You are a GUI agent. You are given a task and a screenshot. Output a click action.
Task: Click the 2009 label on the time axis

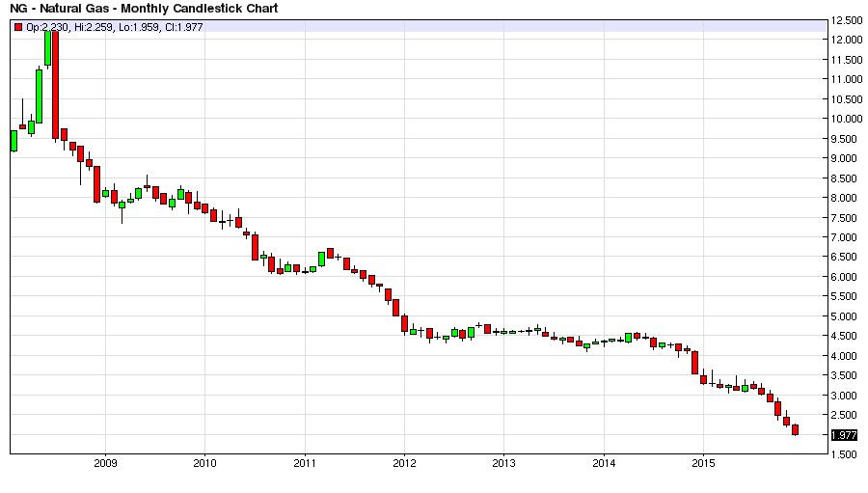tap(105, 463)
